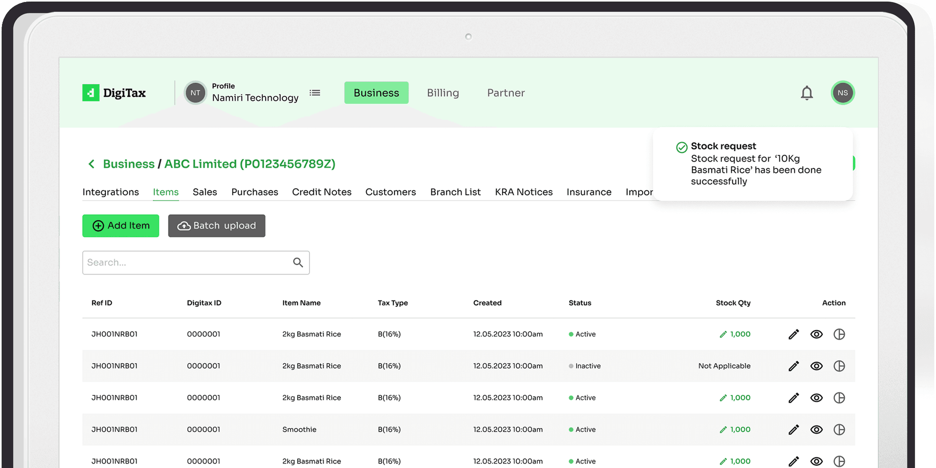
Task: Click the eye icon on the first Active row
Action: [x=817, y=334]
